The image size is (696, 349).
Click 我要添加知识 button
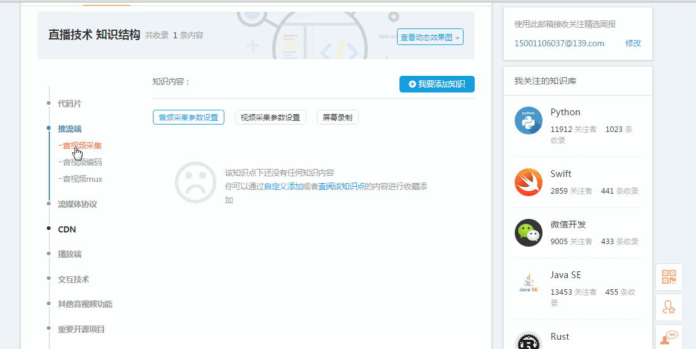point(437,84)
